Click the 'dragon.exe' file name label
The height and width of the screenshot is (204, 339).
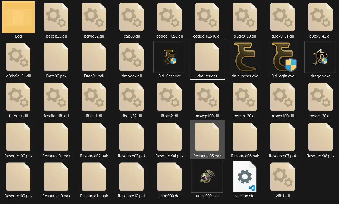pos(320,76)
